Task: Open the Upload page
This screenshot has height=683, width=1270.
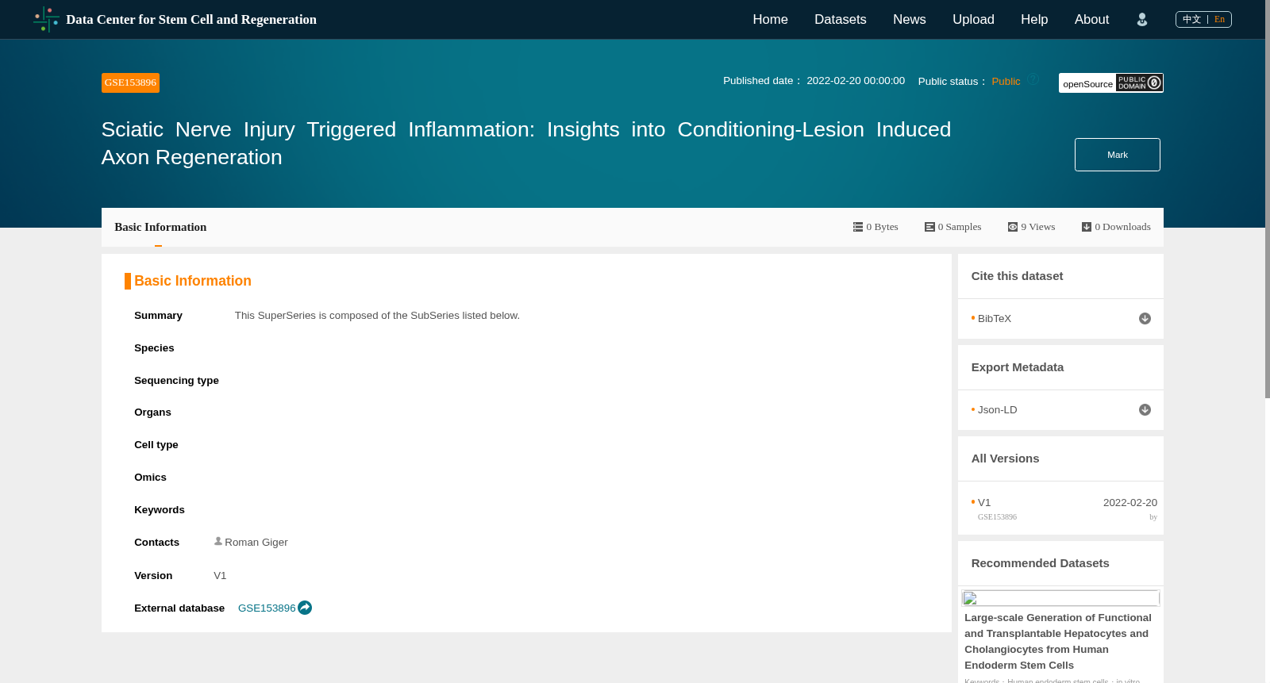Action: (x=973, y=20)
